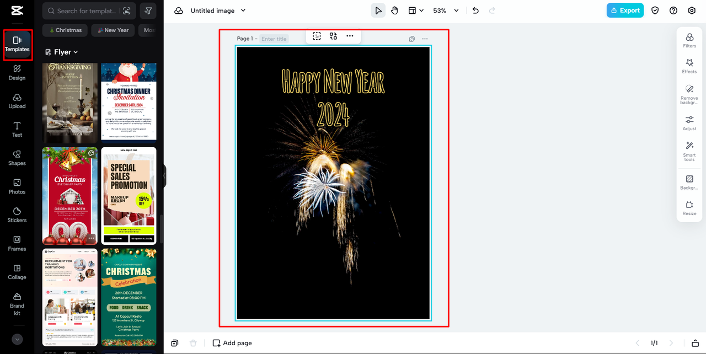This screenshot has width=706, height=354.
Task: Open the Smart tools panel
Action: tap(689, 151)
